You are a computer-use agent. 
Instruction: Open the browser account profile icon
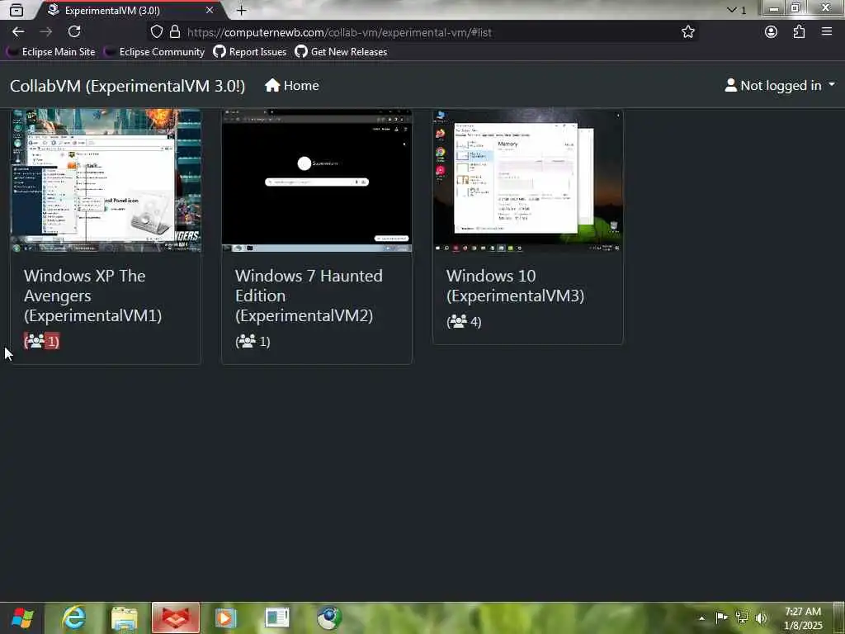tap(772, 32)
